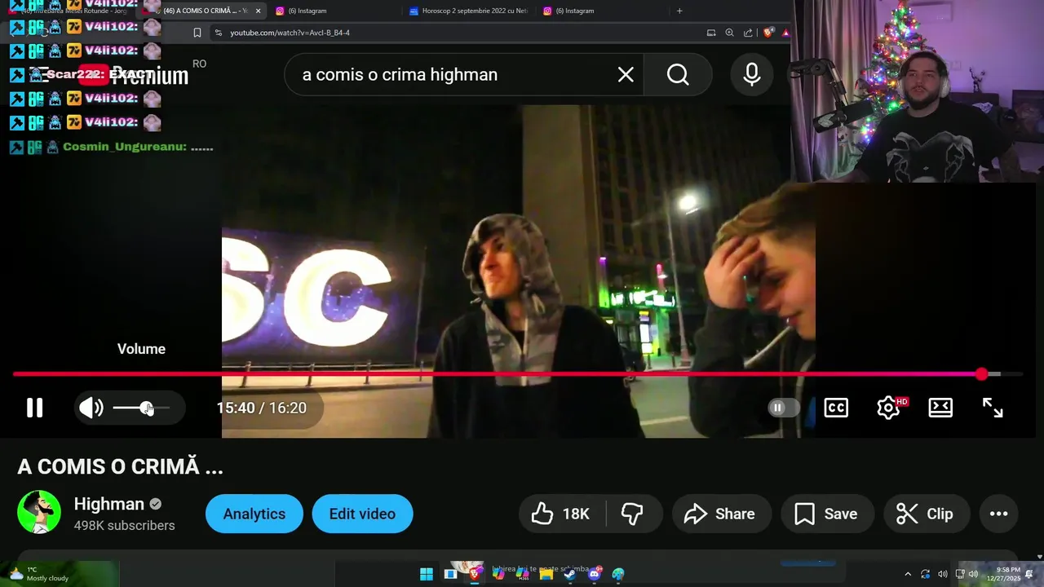Click the share page icon in address bar

pos(748,33)
